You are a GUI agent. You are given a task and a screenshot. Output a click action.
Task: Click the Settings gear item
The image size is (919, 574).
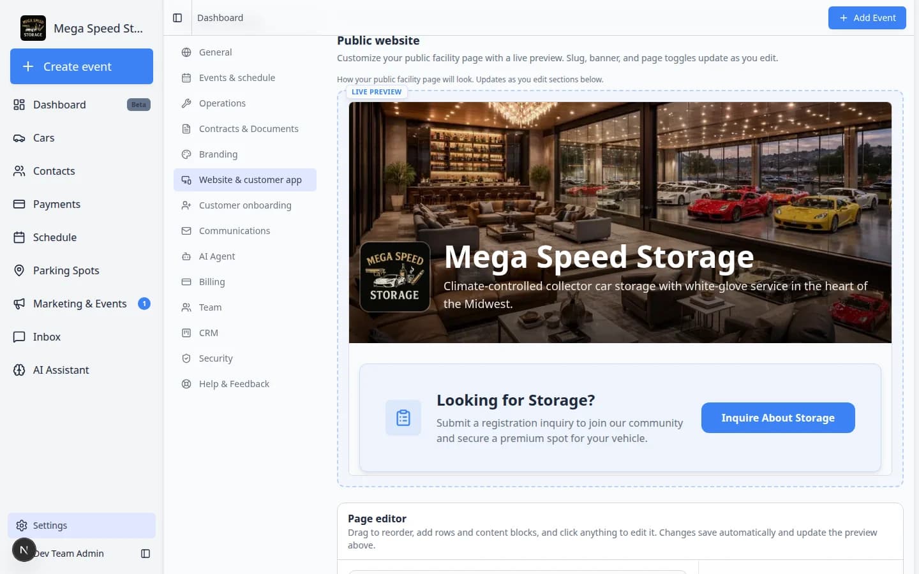click(x=82, y=526)
